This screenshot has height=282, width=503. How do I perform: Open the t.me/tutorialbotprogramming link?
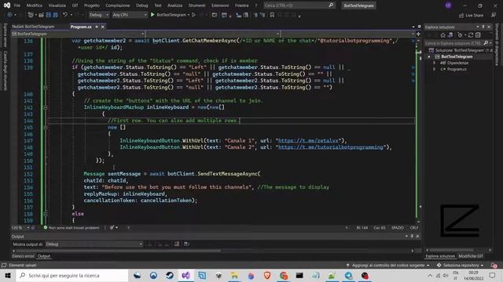(330, 147)
